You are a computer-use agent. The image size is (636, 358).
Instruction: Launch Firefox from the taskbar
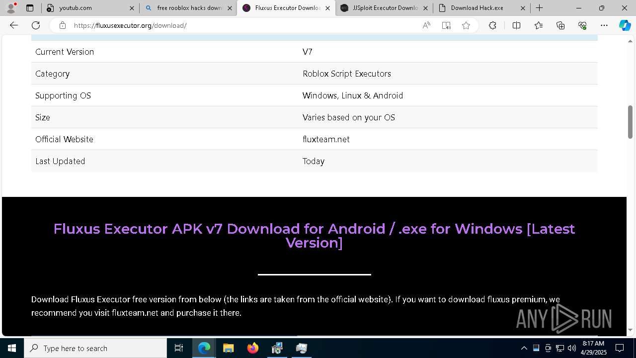click(x=253, y=348)
